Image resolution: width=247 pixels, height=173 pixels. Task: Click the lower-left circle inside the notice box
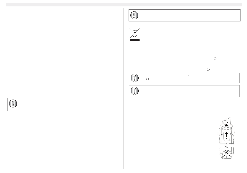[147, 79]
